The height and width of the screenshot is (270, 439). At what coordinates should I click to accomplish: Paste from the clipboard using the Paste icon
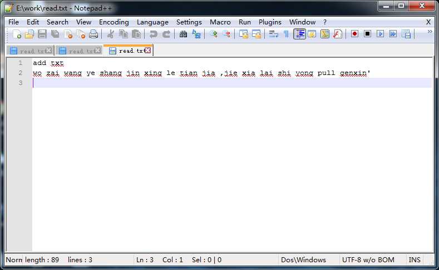pyautogui.click(x=136, y=34)
